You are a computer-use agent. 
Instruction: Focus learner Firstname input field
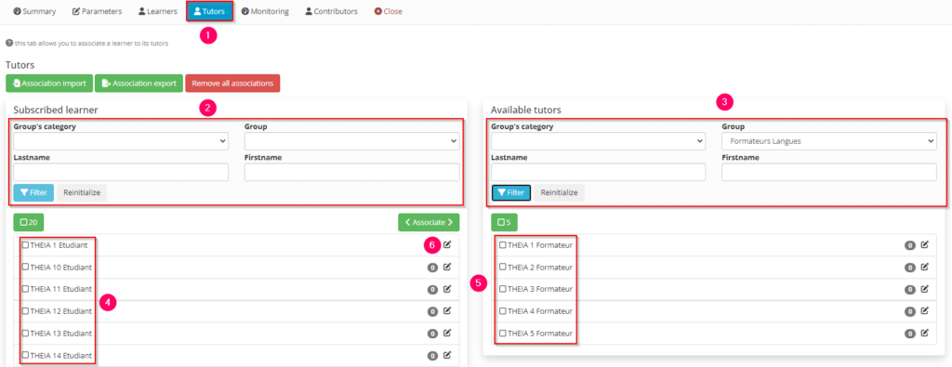click(352, 172)
